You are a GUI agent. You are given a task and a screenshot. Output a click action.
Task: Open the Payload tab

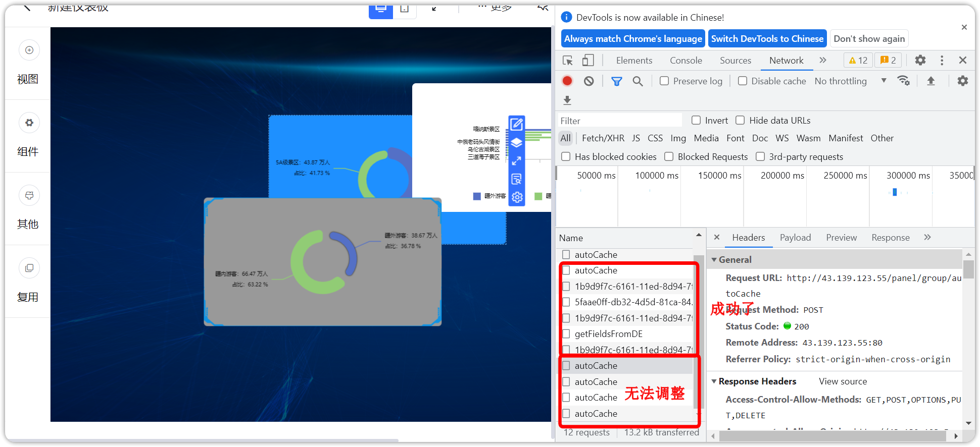[x=795, y=238]
